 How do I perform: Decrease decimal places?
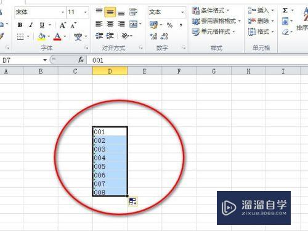(x=164, y=36)
